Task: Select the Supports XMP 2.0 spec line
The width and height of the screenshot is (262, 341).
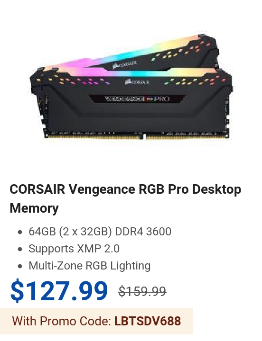Action: pos(74,249)
